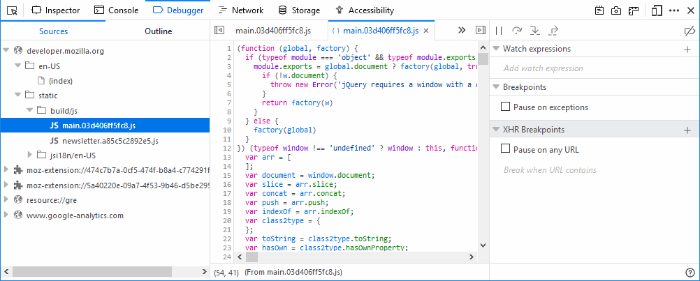700x281 pixels.
Task: Click the Step Out button
Action: (x=553, y=31)
